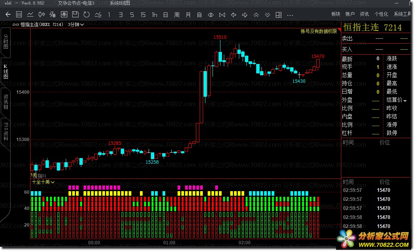Click the 现手 row label
The width and height of the screenshot is (415, 251).
[x=347, y=67]
